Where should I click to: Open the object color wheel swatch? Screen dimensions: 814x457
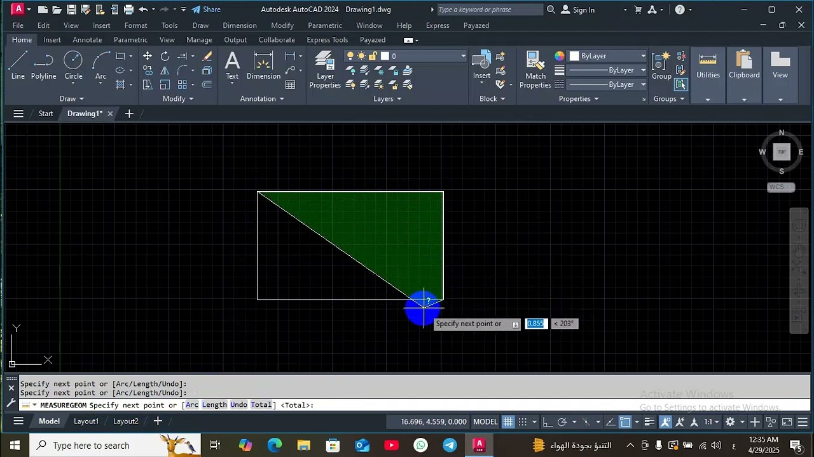559,56
